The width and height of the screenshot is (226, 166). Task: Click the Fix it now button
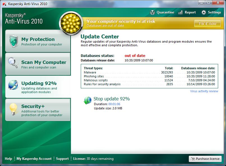[x=207, y=23]
